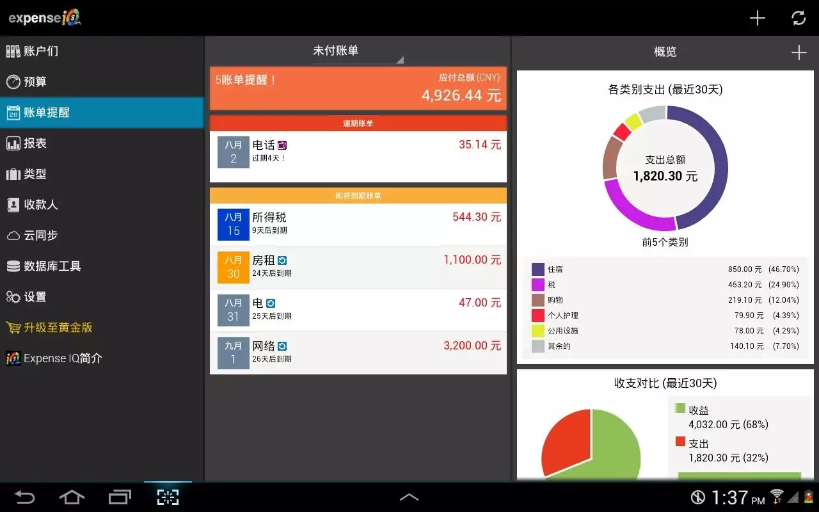
Task: Open 云同步 menu item
Action: coord(102,236)
